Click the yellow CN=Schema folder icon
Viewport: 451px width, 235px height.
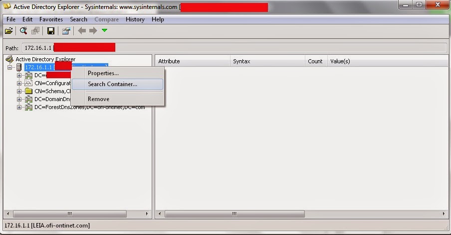(x=28, y=91)
